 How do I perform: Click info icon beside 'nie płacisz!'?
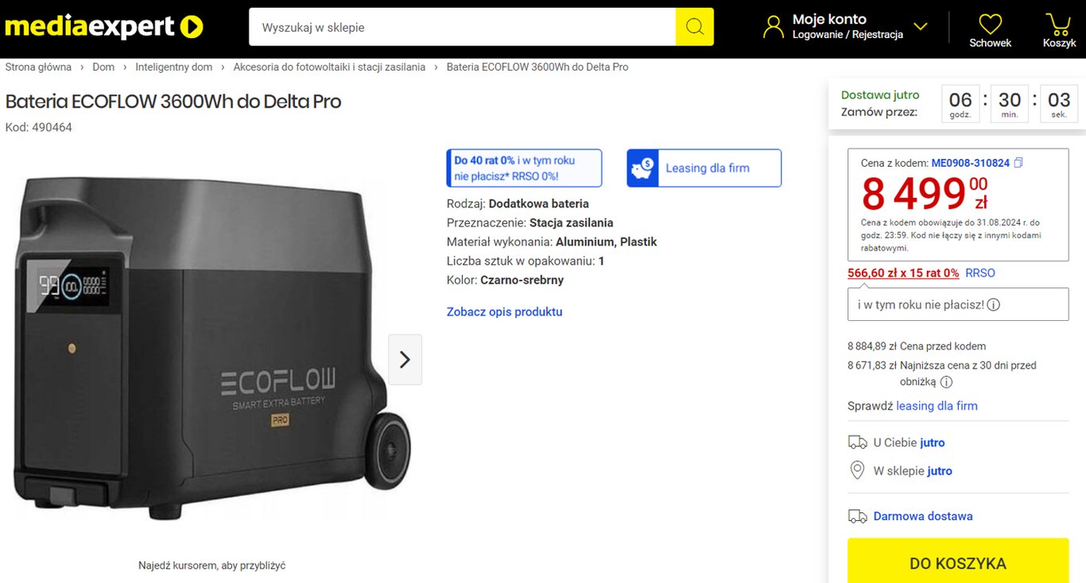click(x=993, y=305)
